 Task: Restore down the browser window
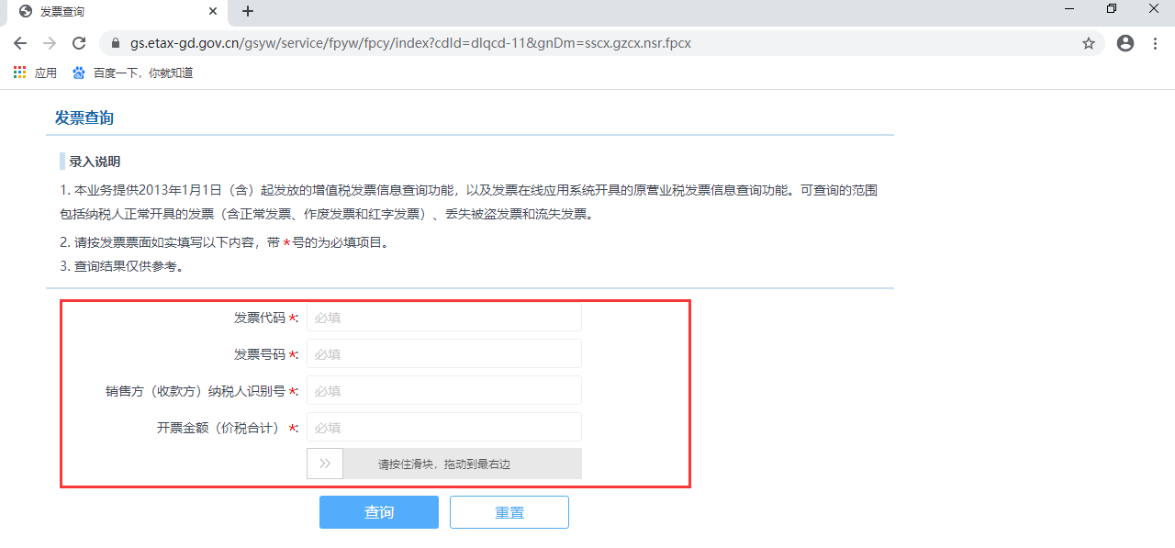(x=1112, y=8)
